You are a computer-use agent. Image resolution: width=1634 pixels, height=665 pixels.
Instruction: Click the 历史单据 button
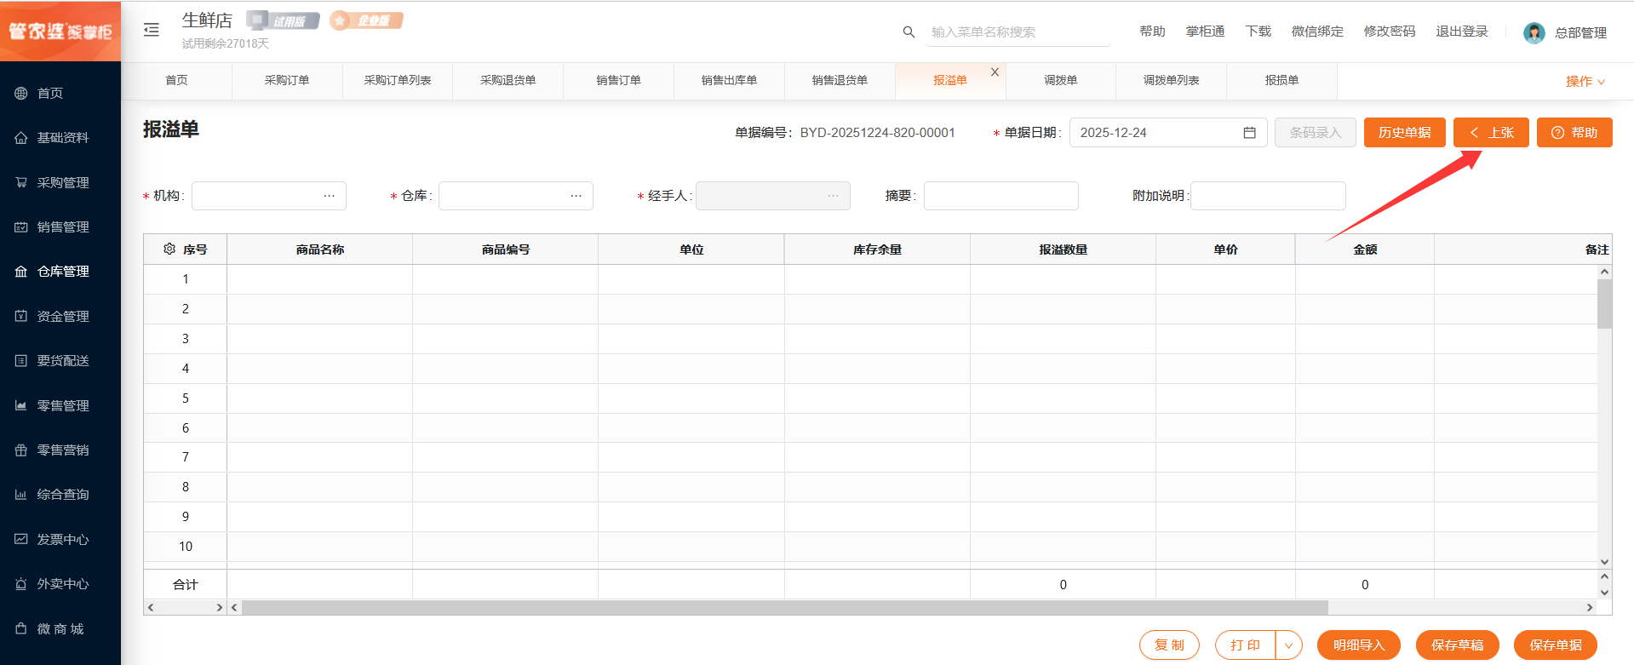(1404, 133)
